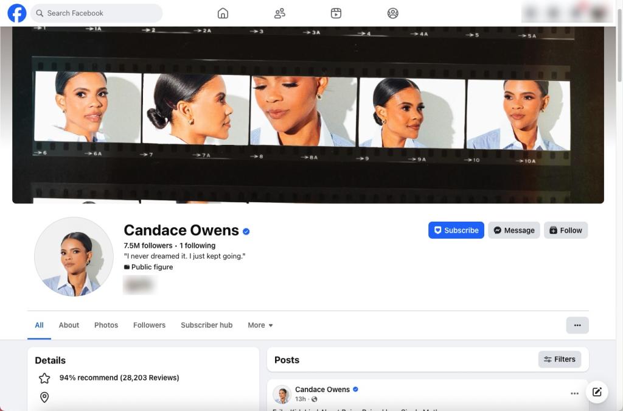Toggle Follow for Candace Owens
This screenshot has height=411, width=623.
566,230
